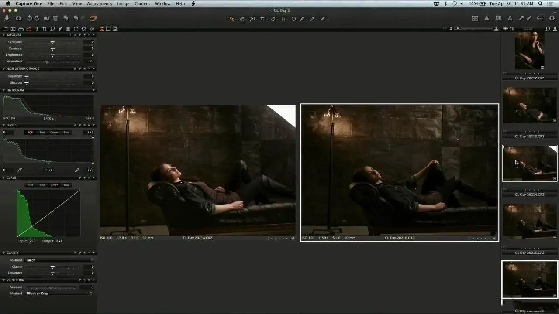Move the selected image to the trash
Image resolution: width=559 pixels, height=314 pixels.
pyautogui.click(x=55, y=18)
